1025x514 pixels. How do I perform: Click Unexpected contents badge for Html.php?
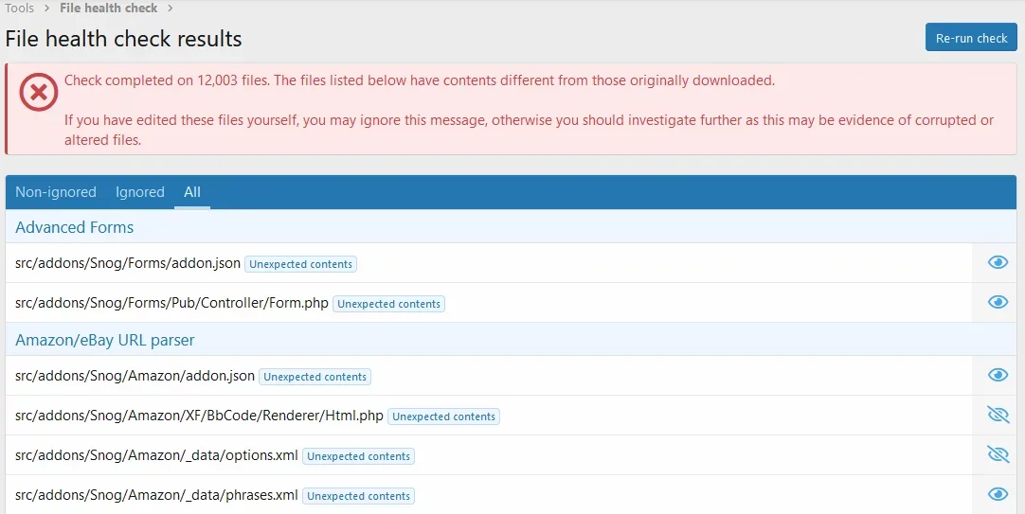coord(443,417)
